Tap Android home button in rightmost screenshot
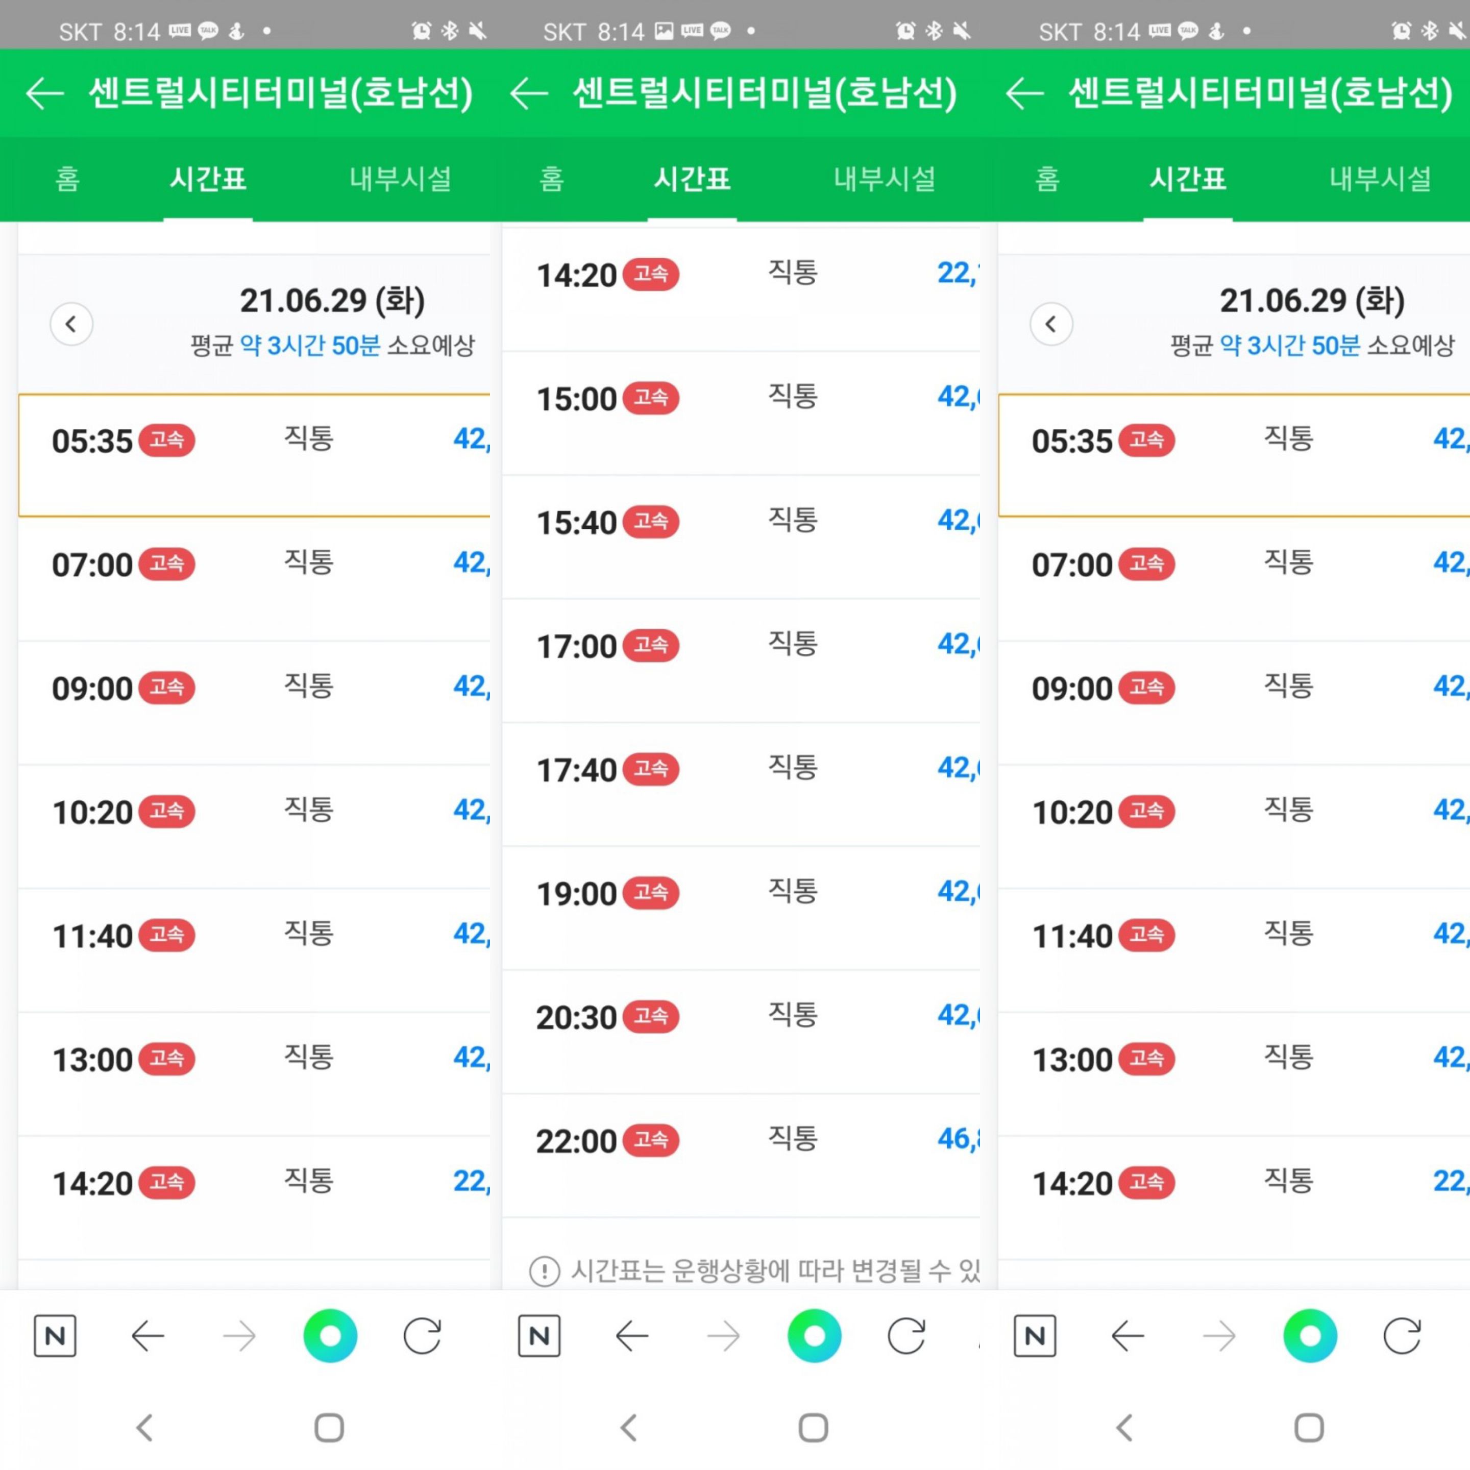The width and height of the screenshot is (1470, 1470). point(1309,1428)
